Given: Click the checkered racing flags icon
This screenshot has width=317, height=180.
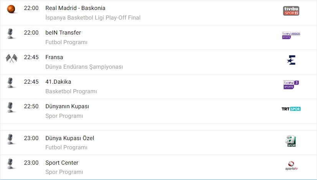Looking at the screenshot, I should [x=12, y=58].
